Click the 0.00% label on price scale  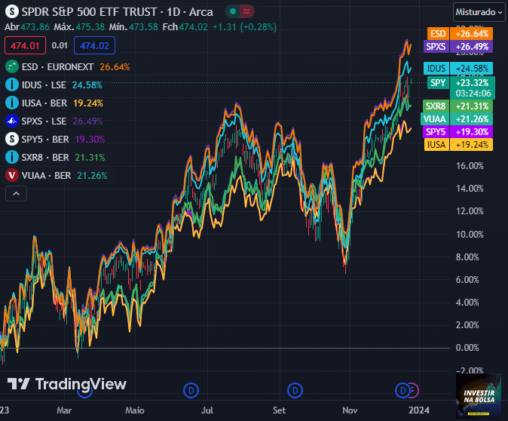(467, 348)
